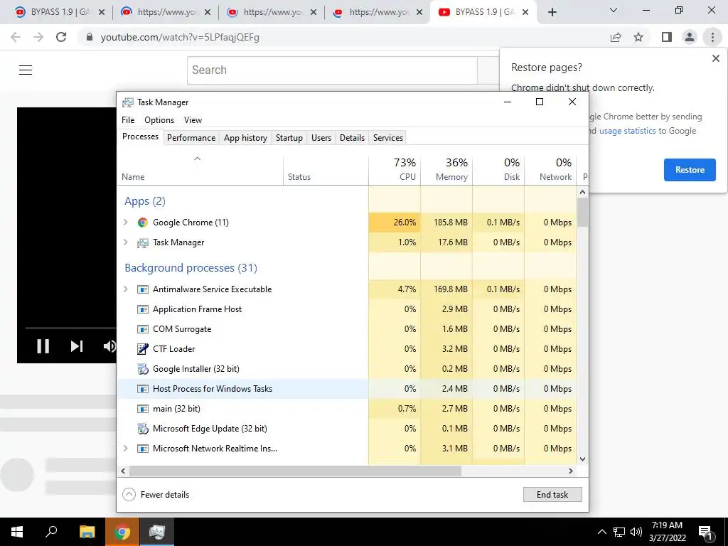Click the Application Frame Host icon
Viewport: 728px width, 546px height.
tap(142, 309)
